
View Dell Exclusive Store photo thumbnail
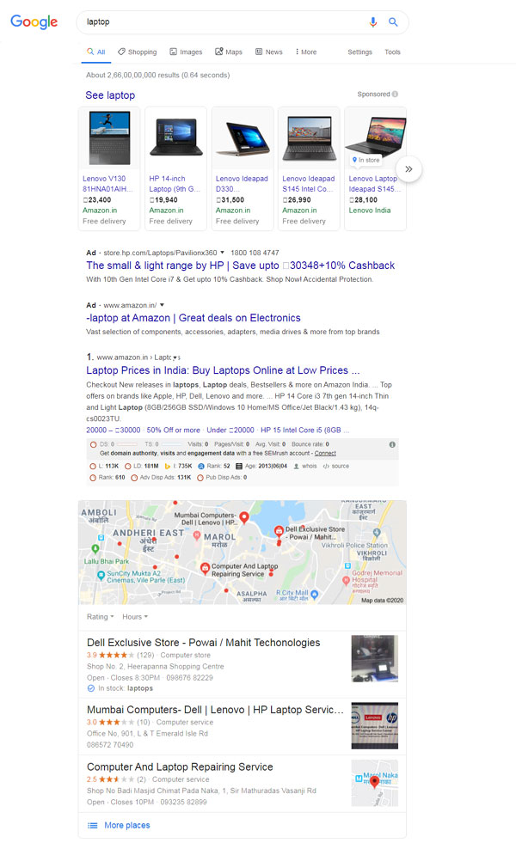(x=375, y=658)
